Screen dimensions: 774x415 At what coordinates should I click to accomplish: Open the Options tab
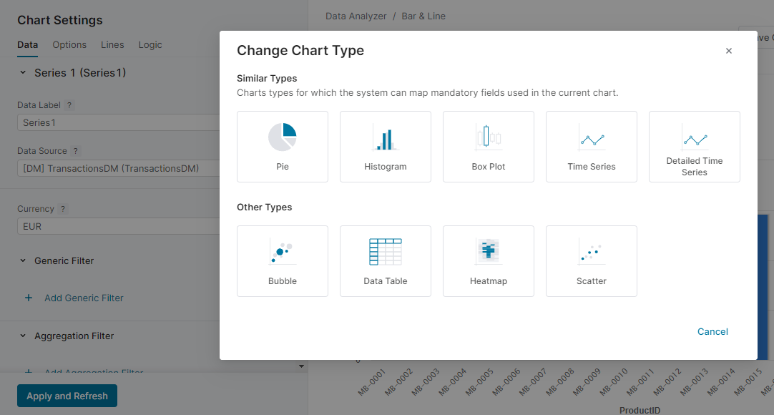point(69,44)
